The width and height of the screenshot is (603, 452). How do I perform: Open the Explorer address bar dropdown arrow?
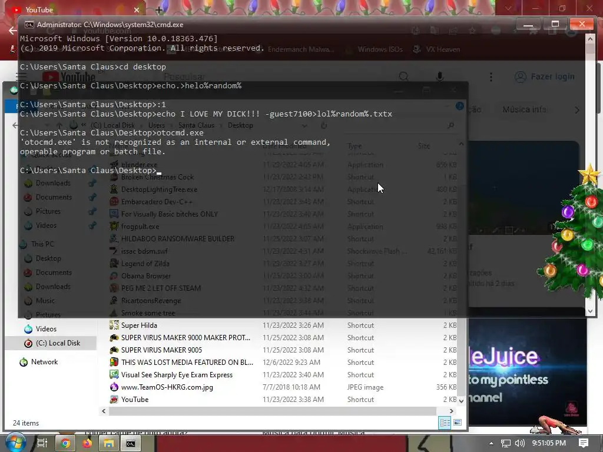304,125
